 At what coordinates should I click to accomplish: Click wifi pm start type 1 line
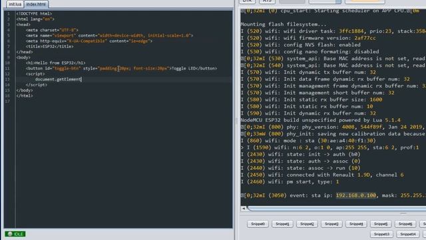coord(290,181)
